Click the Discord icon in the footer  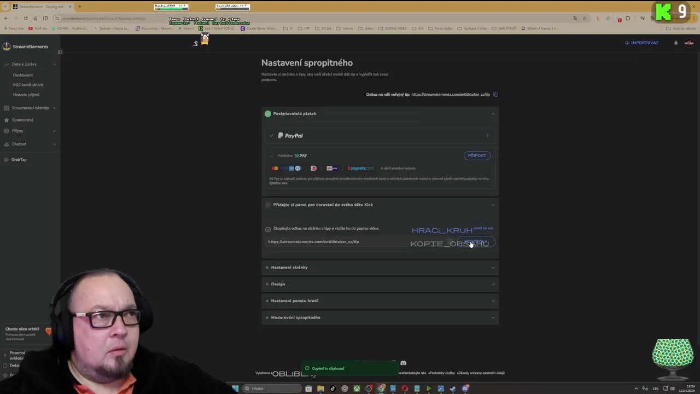pos(403,363)
